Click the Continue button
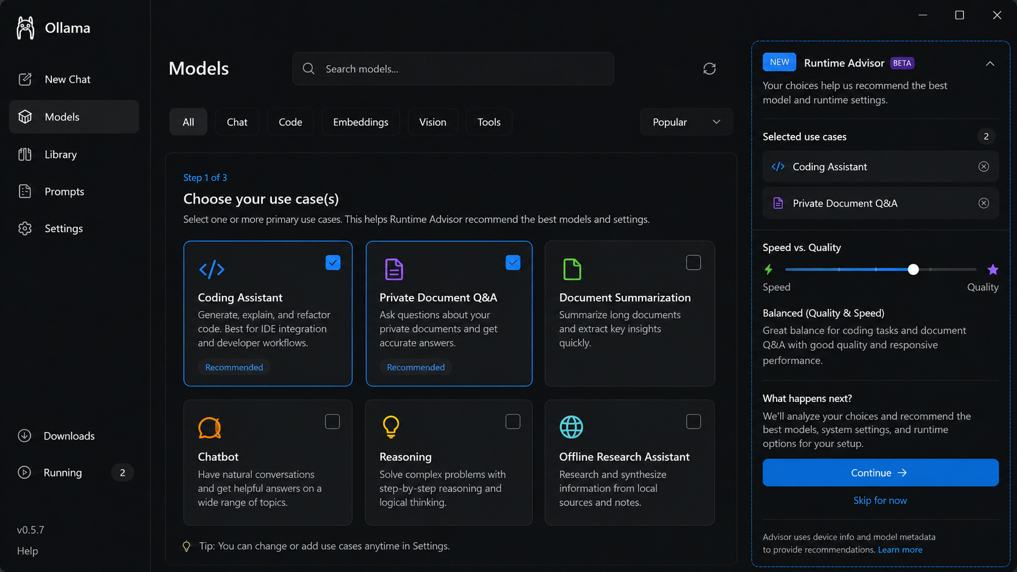Viewport: 1017px width, 572px height. click(880, 472)
